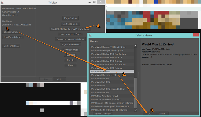Select WWII Global 1940 Alpha 3 Balanced Mod
This screenshot has height=117, width=201.
(112, 107)
